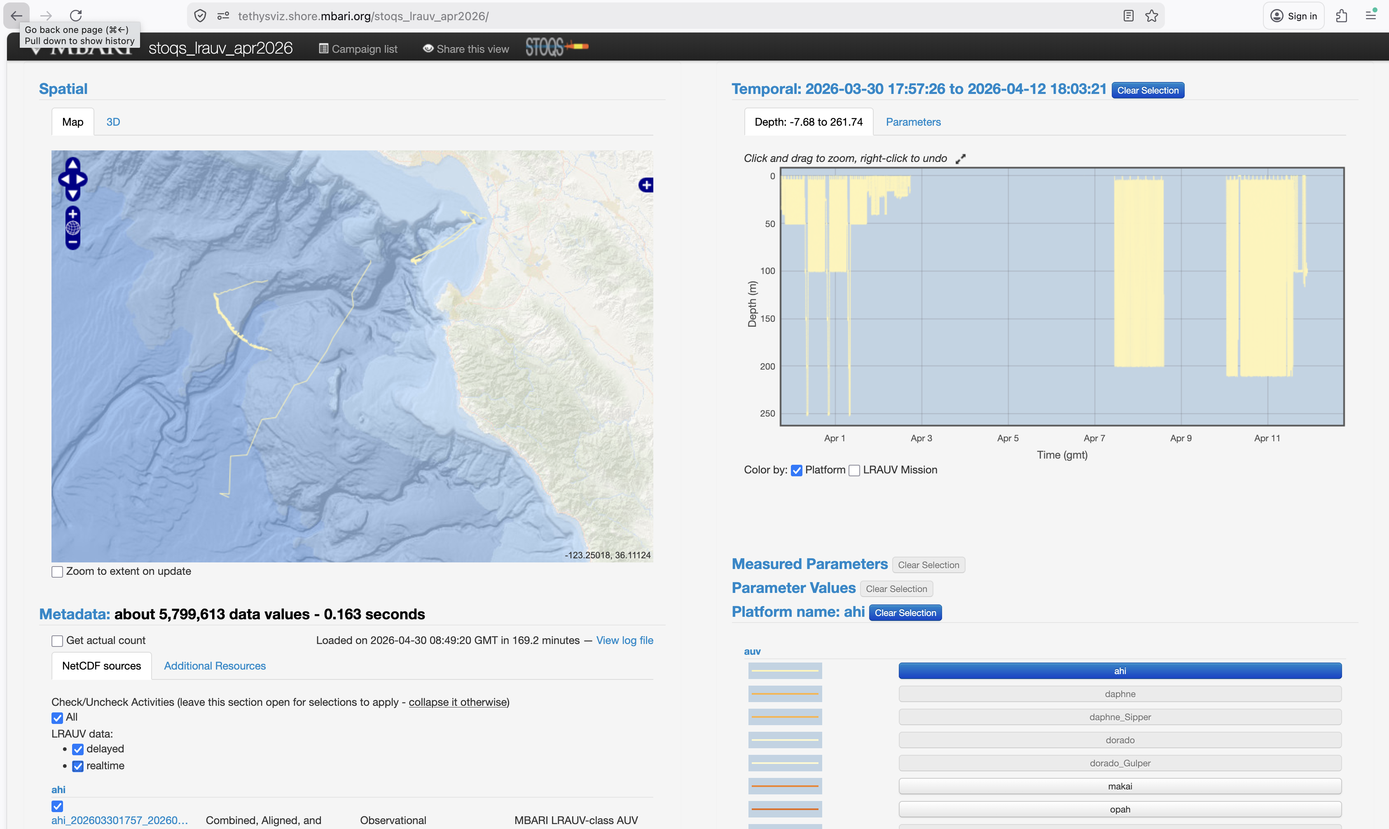The height and width of the screenshot is (829, 1389).
Task: Bookmark this page with the star
Action: [1152, 16]
